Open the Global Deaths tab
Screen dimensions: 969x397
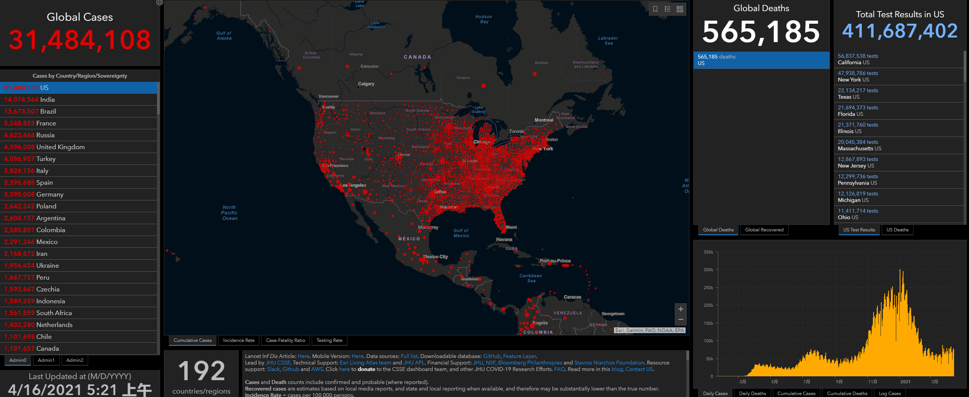[x=718, y=230]
